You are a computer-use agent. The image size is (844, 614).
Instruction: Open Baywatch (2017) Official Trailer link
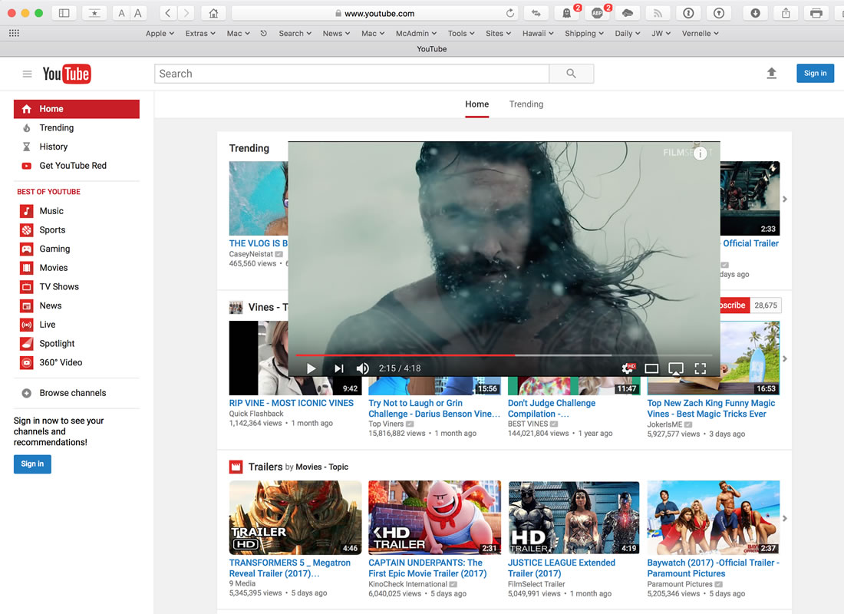pos(714,568)
